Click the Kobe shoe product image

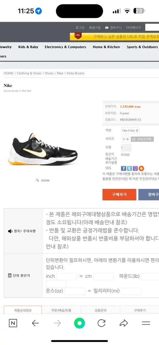[x=45, y=149]
